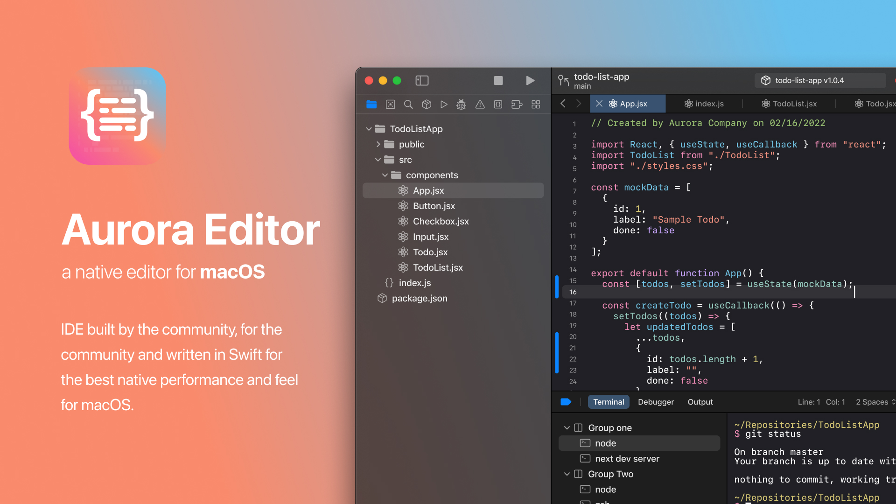The height and width of the screenshot is (504, 896).
Task: Select the Bug/Debugger icon
Action: (x=462, y=104)
